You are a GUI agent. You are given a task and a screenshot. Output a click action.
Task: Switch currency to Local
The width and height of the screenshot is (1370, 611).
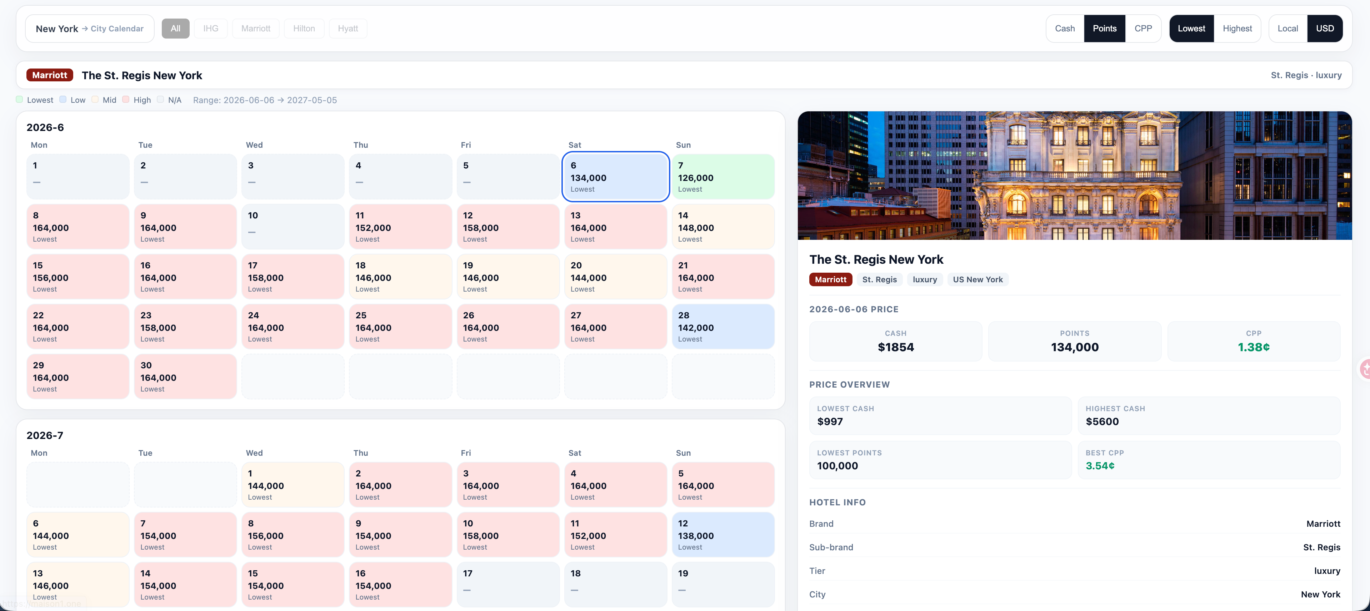pos(1287,29)
